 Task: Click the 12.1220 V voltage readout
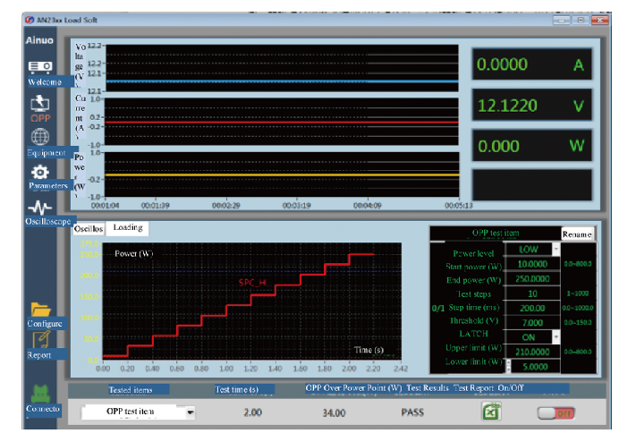point(531,106)
